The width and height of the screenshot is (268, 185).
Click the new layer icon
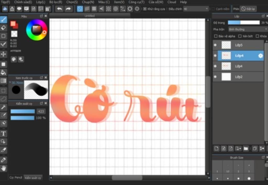click(216, 148)
